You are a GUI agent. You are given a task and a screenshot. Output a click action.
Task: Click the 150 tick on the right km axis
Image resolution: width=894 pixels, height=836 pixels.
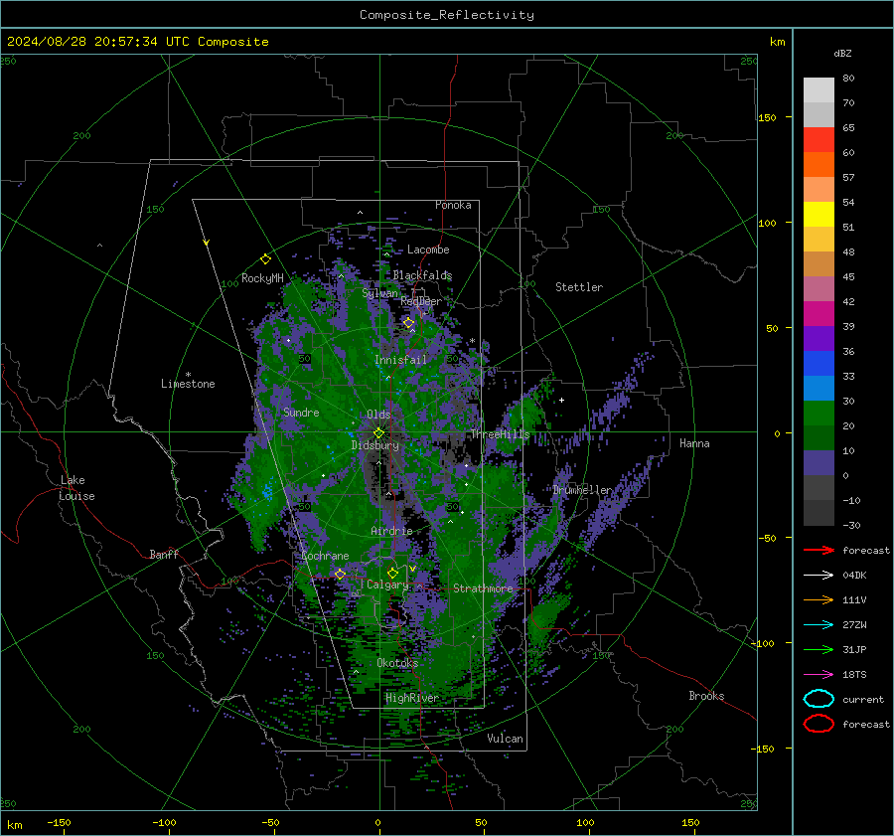(x=768, y=117)
